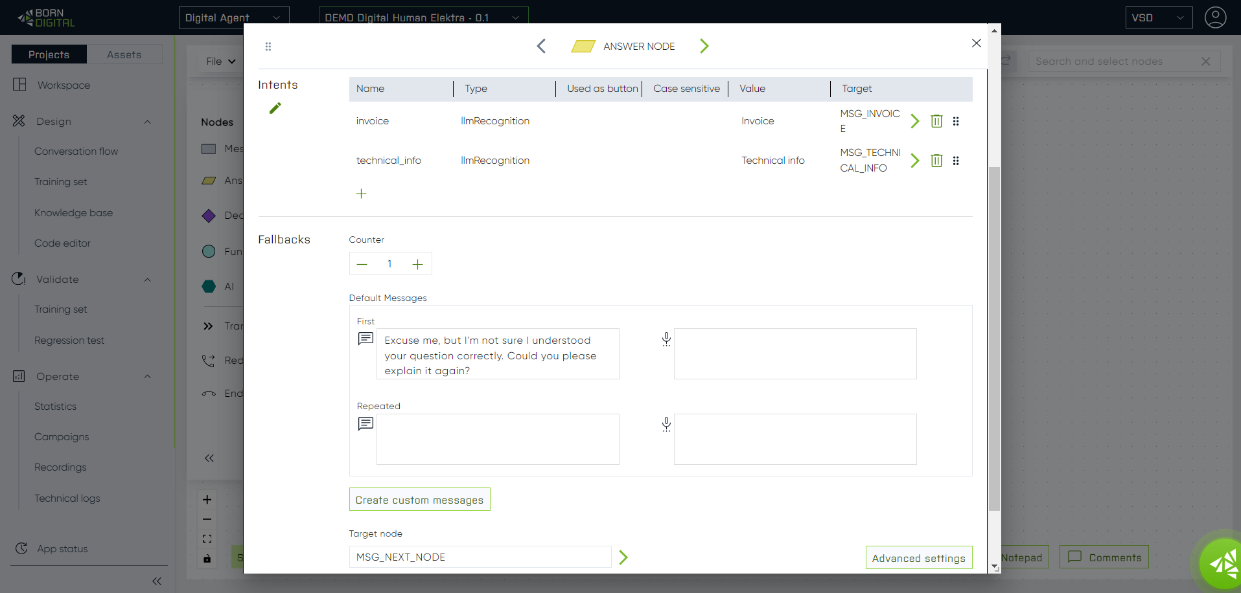This screenshot has width=1241, height=593.
Task: Edit intents with the pencil icon
Action: point(275,108)
